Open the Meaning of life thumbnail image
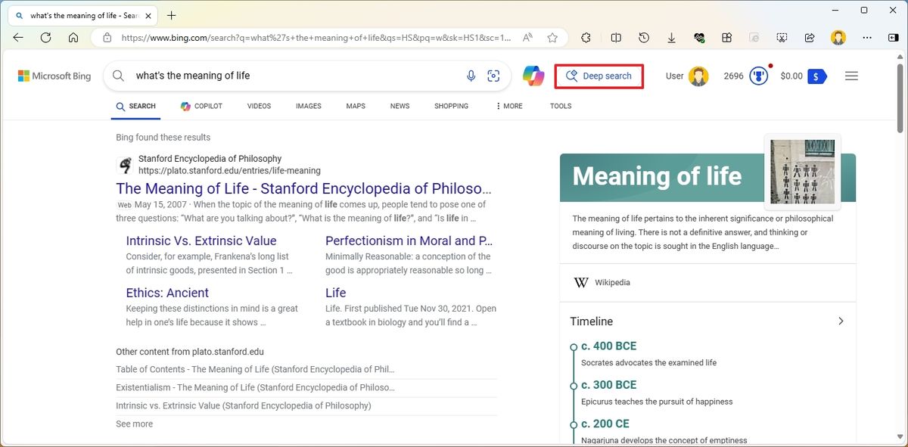 [802, 171]
